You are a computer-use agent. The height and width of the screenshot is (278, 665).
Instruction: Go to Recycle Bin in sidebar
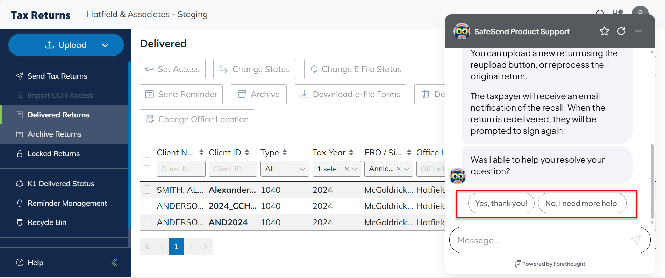pyautogui.click(x=47, y=222)
